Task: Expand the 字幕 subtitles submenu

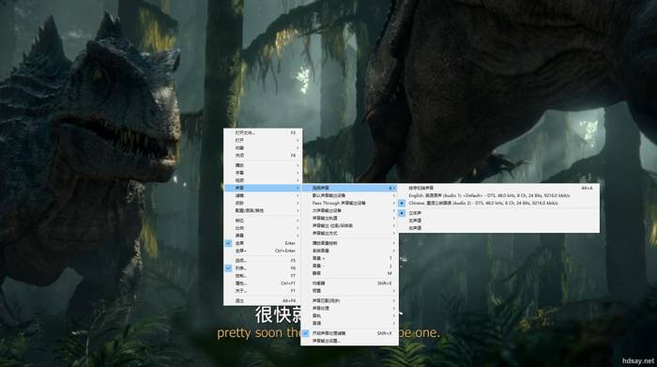Action: 263,173
